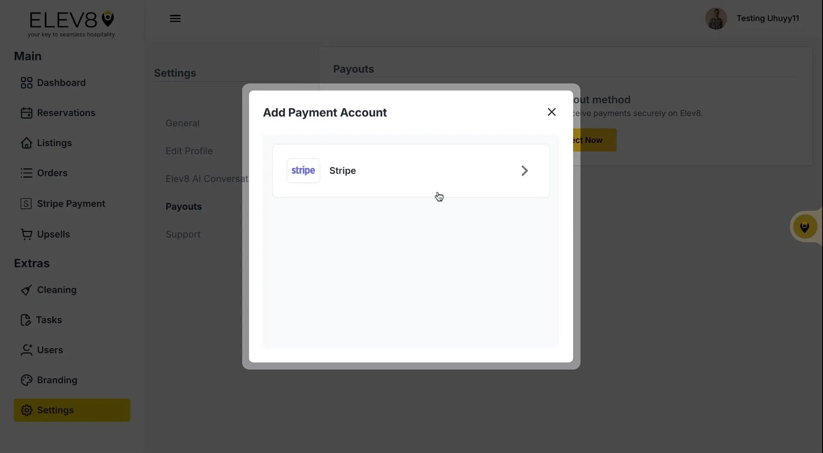Screen dimensions: 823x453
Task: Select the Stripe Payment icon
Action: pyautogui.click(x=27, y=203)
